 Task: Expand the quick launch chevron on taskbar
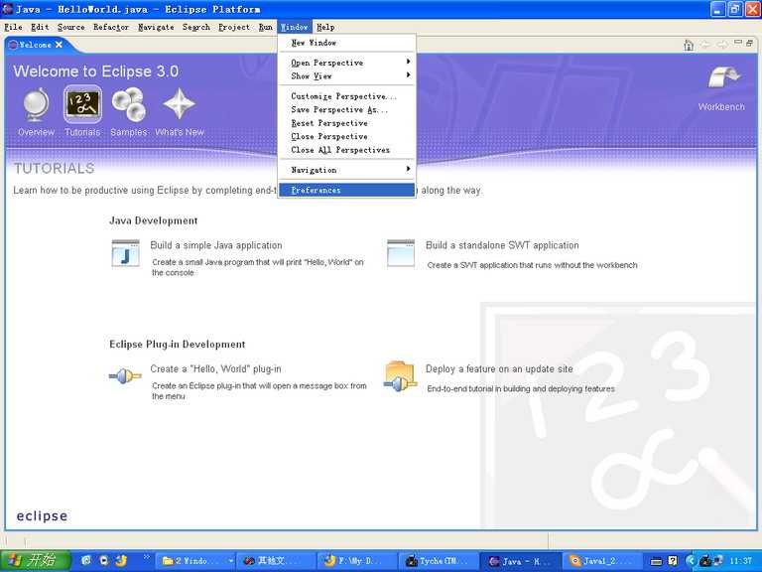[146, 557]
